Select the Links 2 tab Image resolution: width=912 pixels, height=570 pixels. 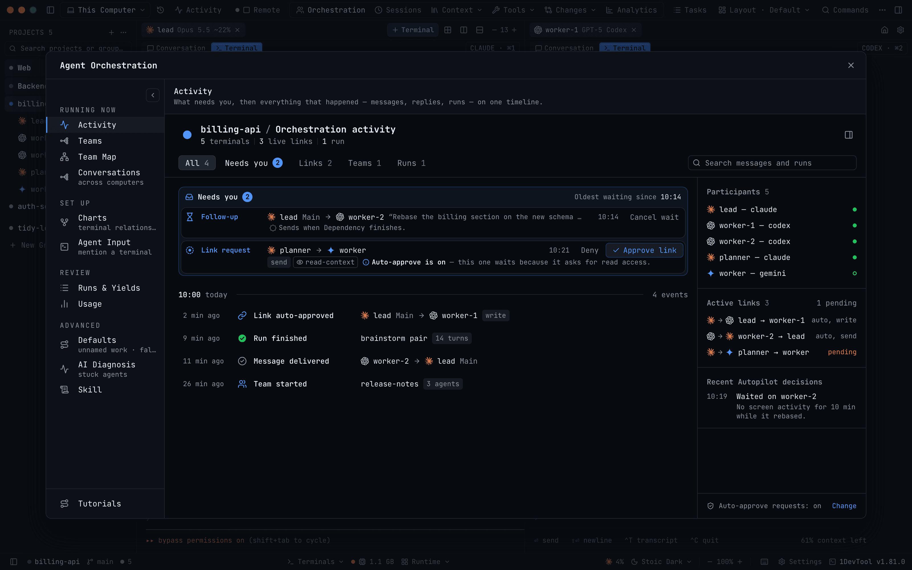coord(315,163)
